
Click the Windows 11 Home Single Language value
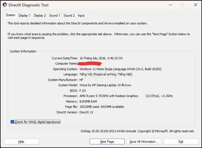pyautogui.click(x=120, y=69)
